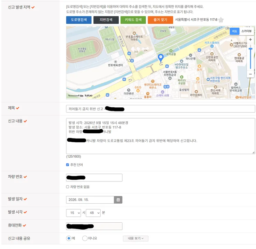Uncheck the 추천 단어 checkbox
256x249 pixels.
(67, 165)
